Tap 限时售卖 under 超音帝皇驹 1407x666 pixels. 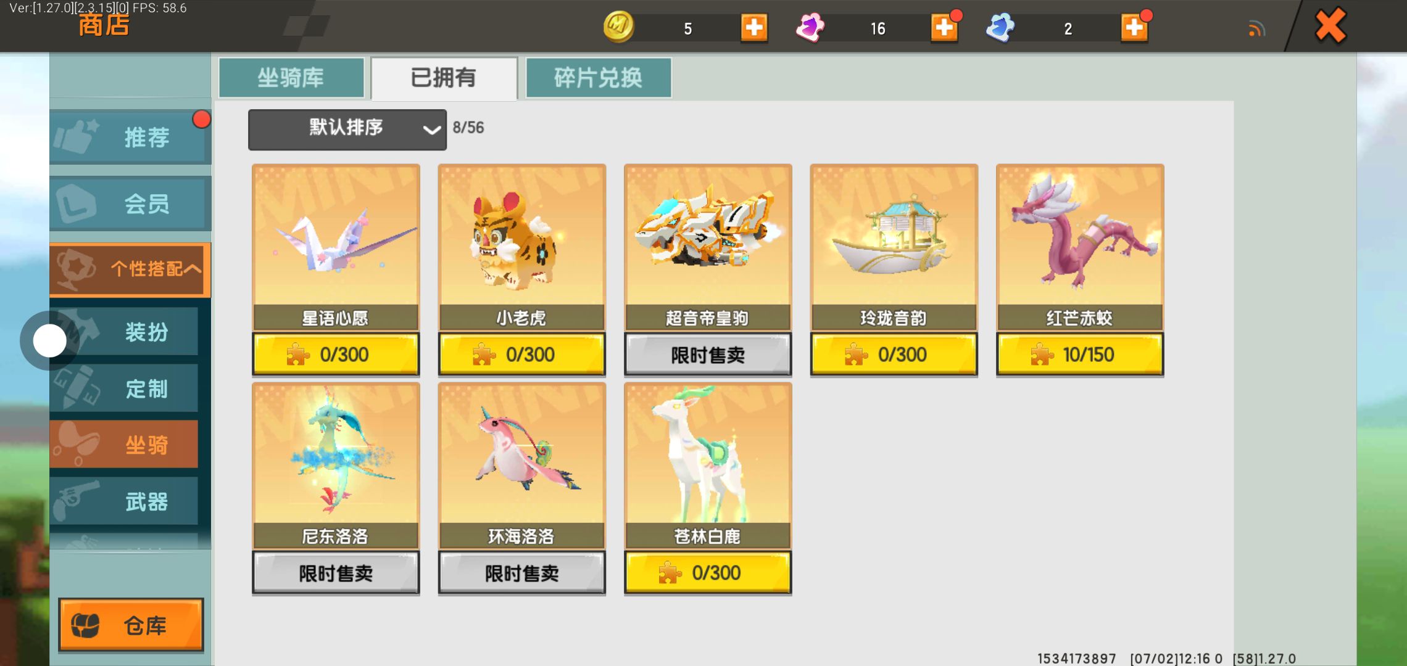click(x=708, y=355)
